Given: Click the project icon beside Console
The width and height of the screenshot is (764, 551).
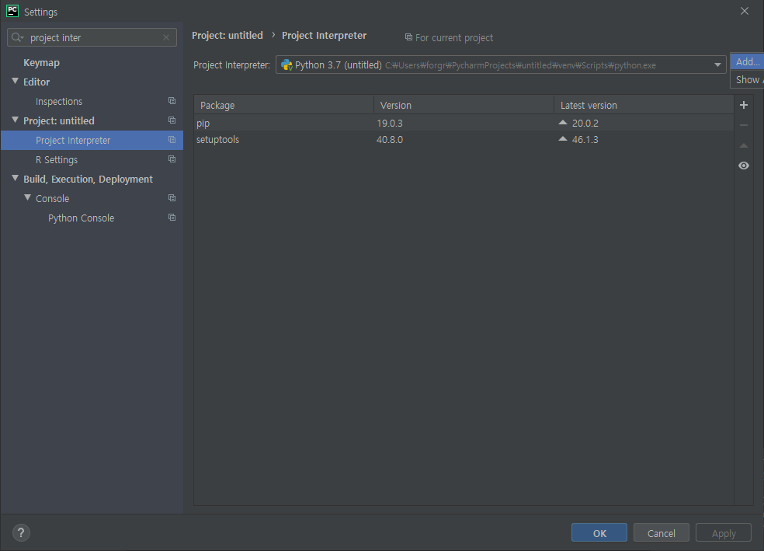Looking at the screenshot, I should click(x=172, y=198).
